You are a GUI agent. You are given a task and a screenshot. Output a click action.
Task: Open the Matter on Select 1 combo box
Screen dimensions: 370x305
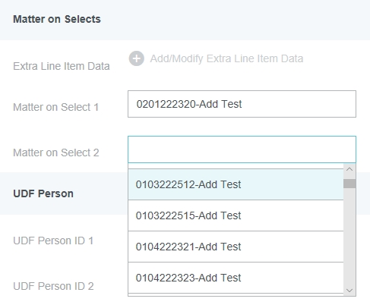pyautogui.click(x=242, y=104)
